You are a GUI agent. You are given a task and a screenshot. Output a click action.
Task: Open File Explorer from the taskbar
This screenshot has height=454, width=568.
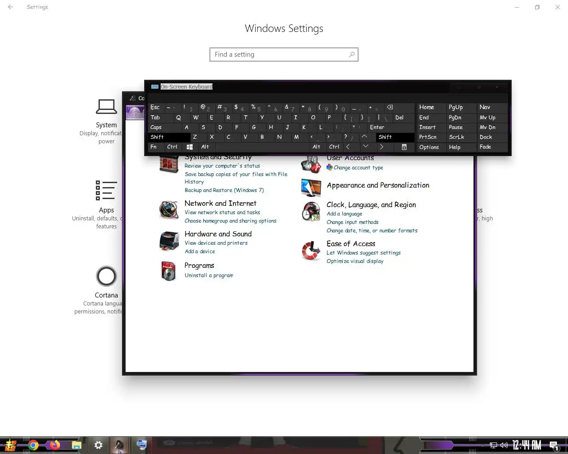click(x=77, y=445)
